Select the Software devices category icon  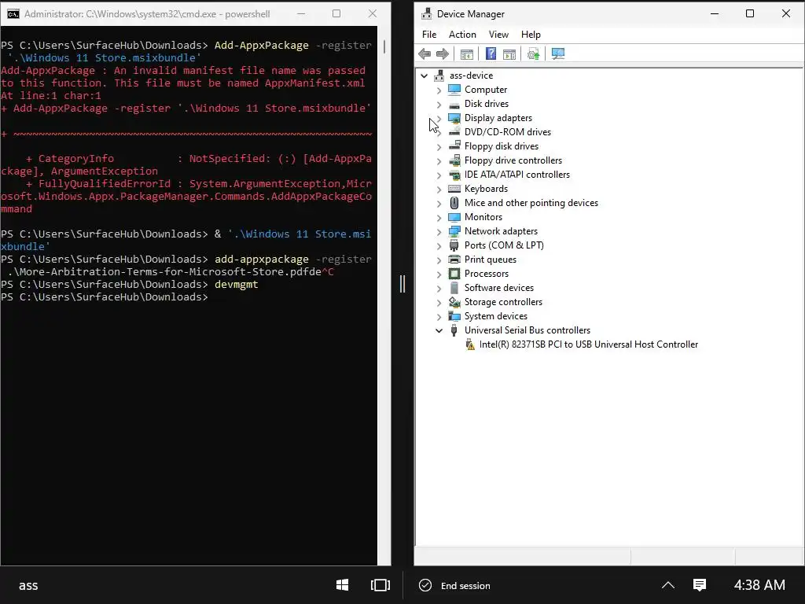tap(454, 288)
